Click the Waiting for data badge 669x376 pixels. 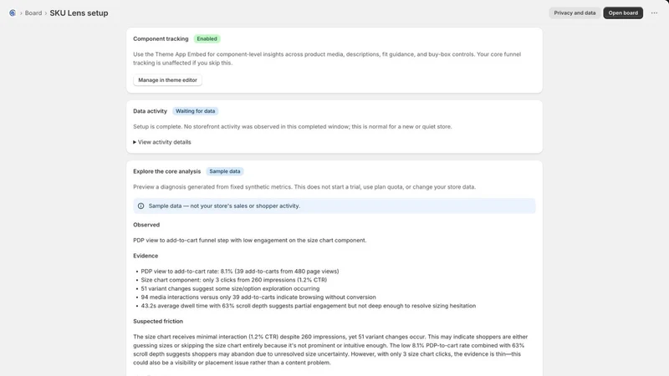[196, 111]
